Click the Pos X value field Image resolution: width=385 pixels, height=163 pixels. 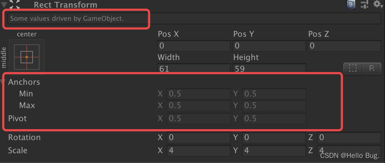[194, 46]
